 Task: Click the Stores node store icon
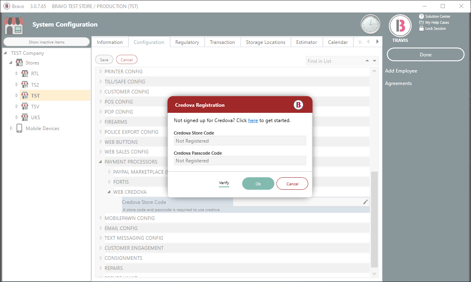pyautogui.click(x=19, y=63)
